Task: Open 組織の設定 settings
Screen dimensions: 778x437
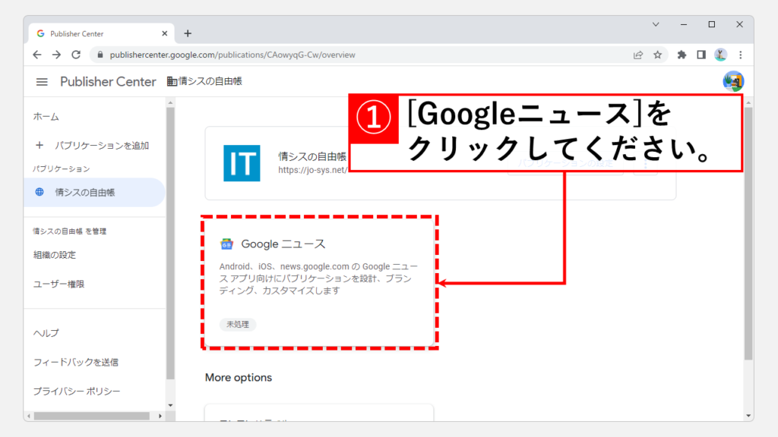Action: click(x=55, y=255)
